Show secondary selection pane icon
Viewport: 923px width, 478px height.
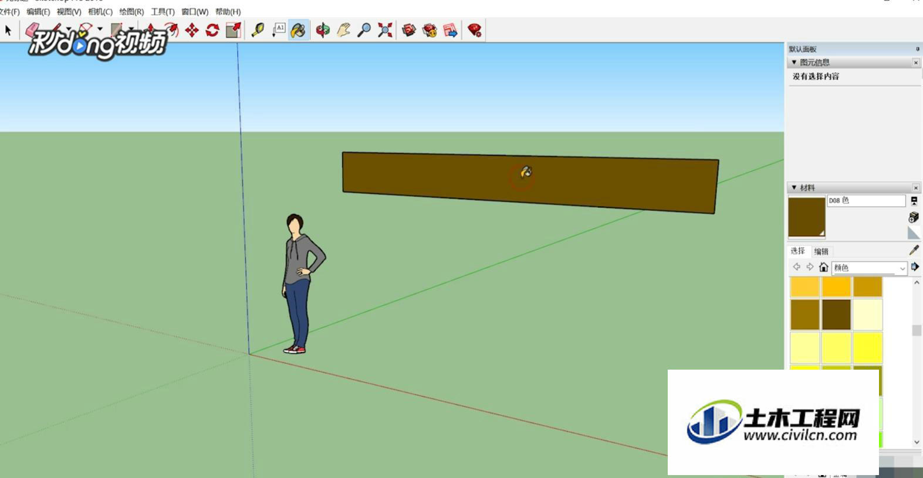(x=914, y=201)
